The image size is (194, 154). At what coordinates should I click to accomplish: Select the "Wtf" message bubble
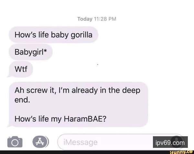(20, 69)
